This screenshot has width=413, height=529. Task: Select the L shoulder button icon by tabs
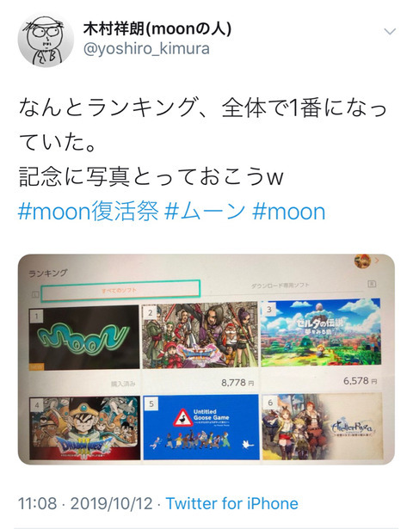pyautogui.click(x=35, y=294)
